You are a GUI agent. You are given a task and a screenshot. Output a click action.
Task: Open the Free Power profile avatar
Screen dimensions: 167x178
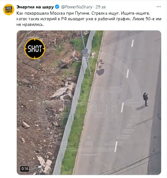point(9,10)
